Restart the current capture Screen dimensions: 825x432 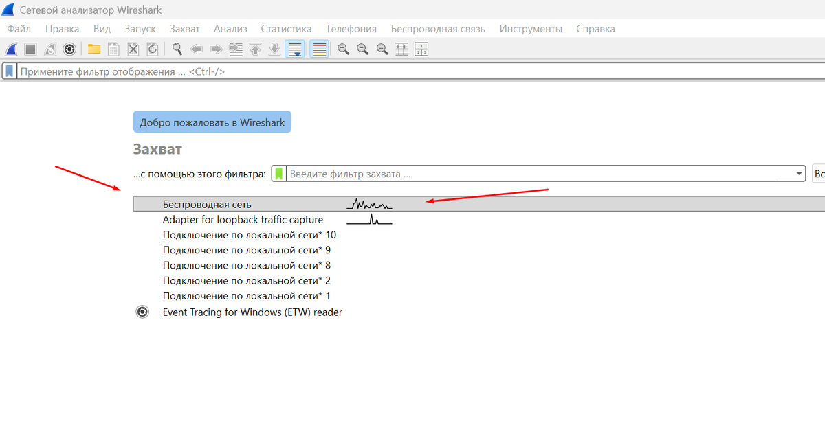50,49
